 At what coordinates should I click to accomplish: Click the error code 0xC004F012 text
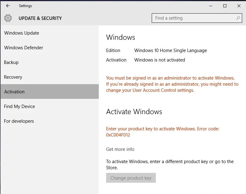(118, 135)
